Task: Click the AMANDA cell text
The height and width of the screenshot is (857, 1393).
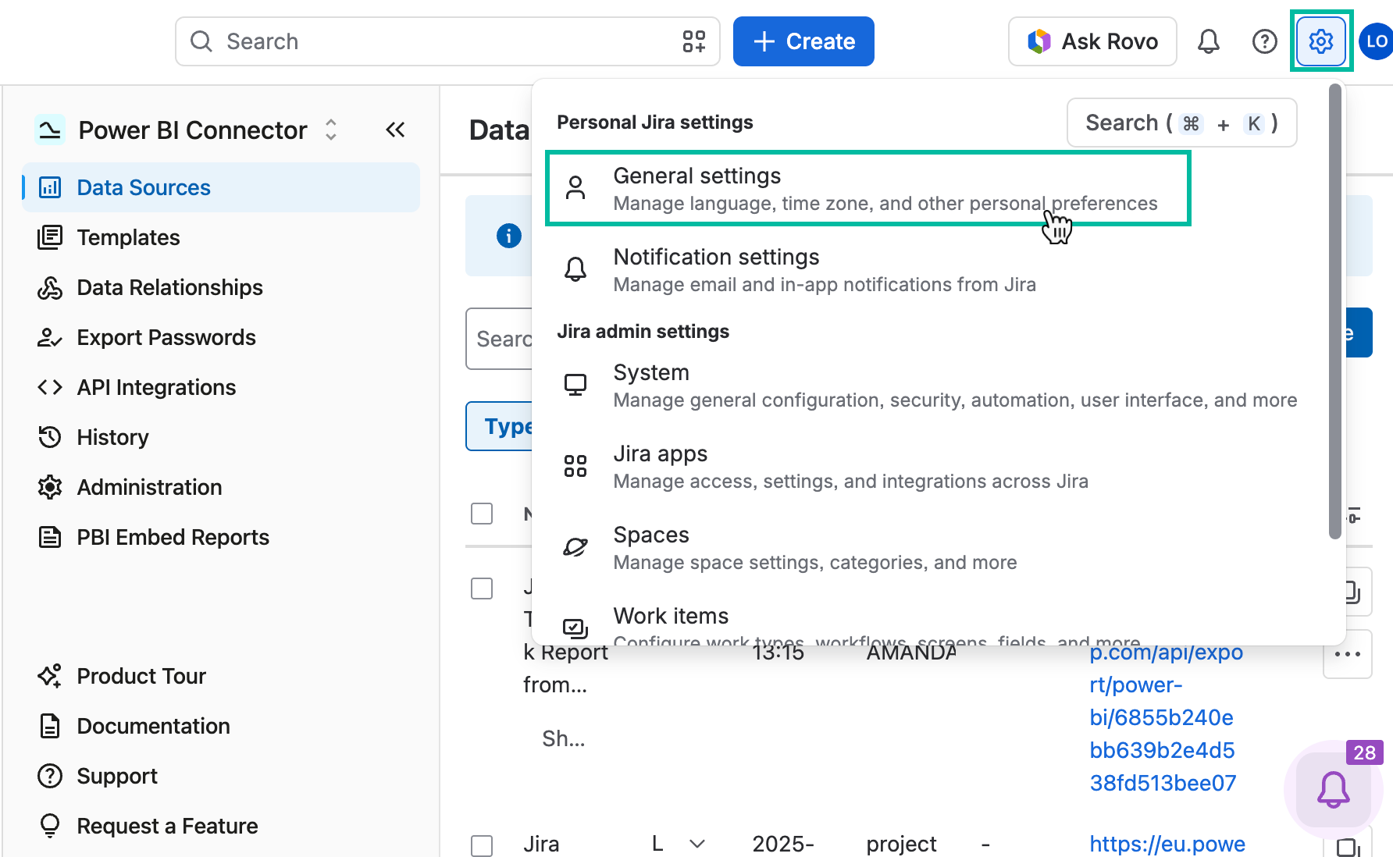Action: pyautogui.click(x=911, y=653)
